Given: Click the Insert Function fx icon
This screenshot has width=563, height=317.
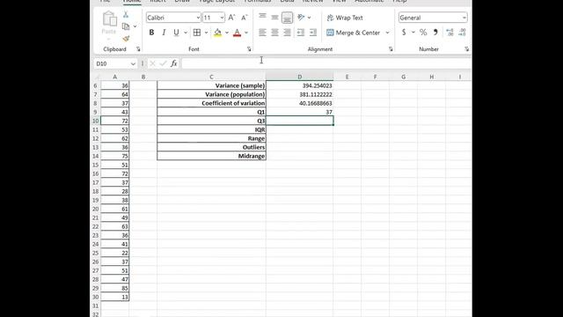Looking at the screenshot, I should tap(174, 63).
